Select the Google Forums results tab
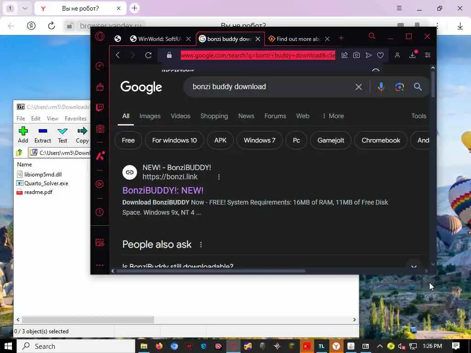 click(x=275, y=116)
